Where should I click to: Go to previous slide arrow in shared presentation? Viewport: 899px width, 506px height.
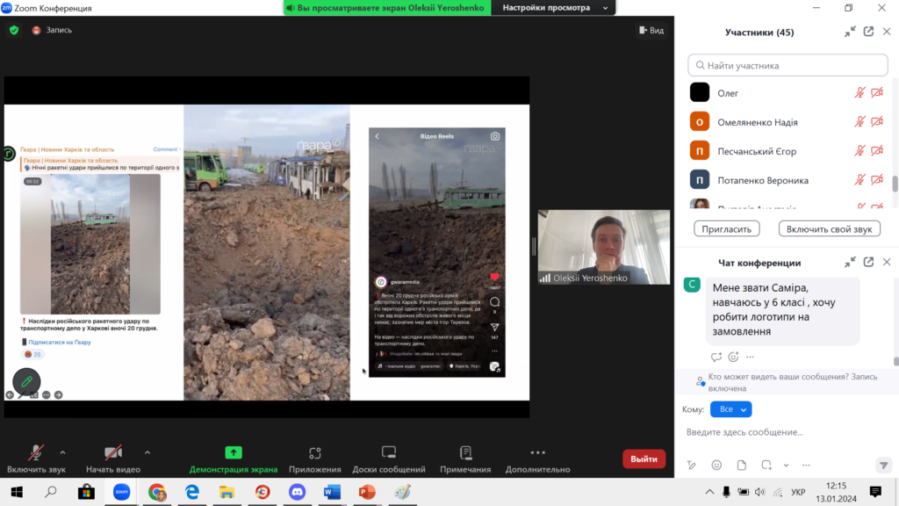[x=10, y=394]
